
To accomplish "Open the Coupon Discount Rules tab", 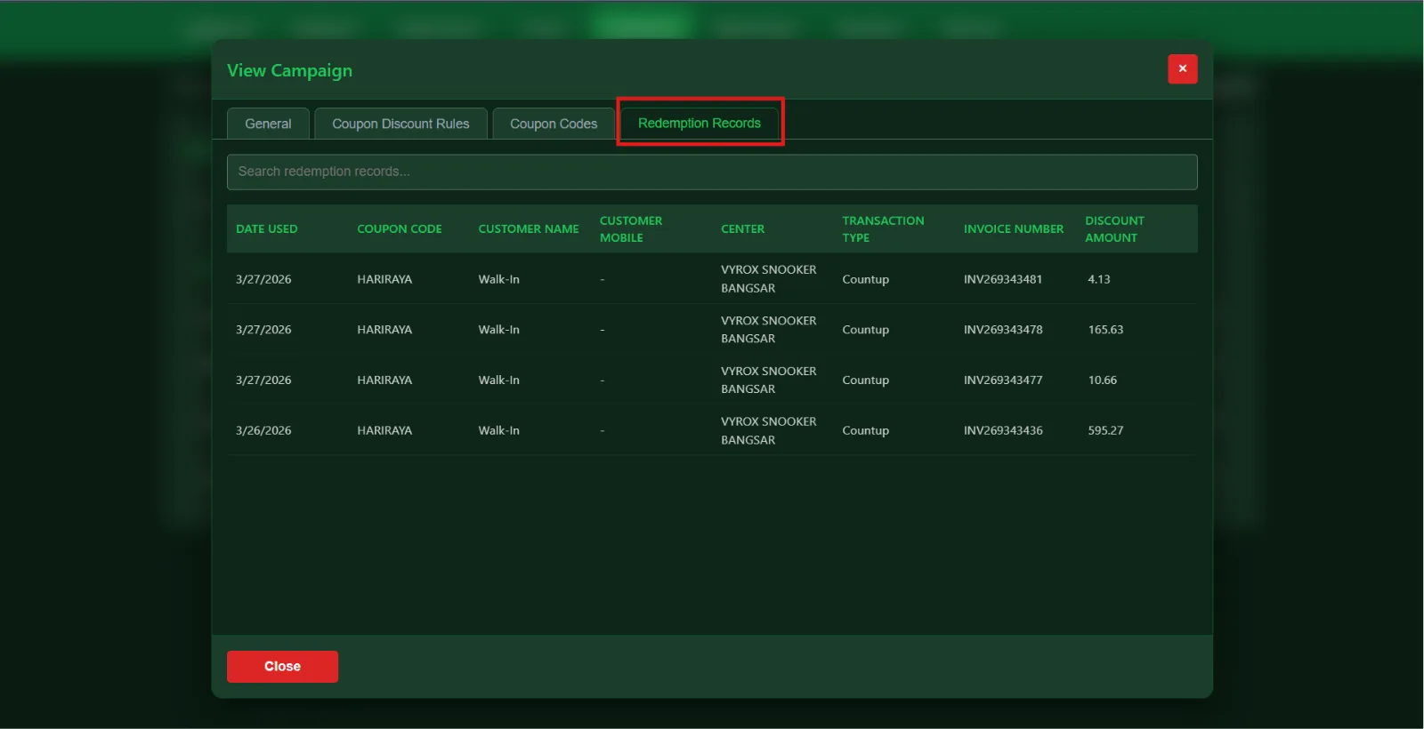I will pyautogui.click(x=400, y=124).
